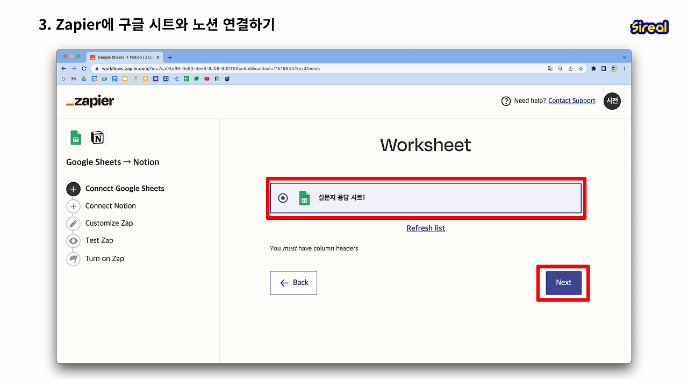Open the Need help question mark icon

tap(506, 101)
